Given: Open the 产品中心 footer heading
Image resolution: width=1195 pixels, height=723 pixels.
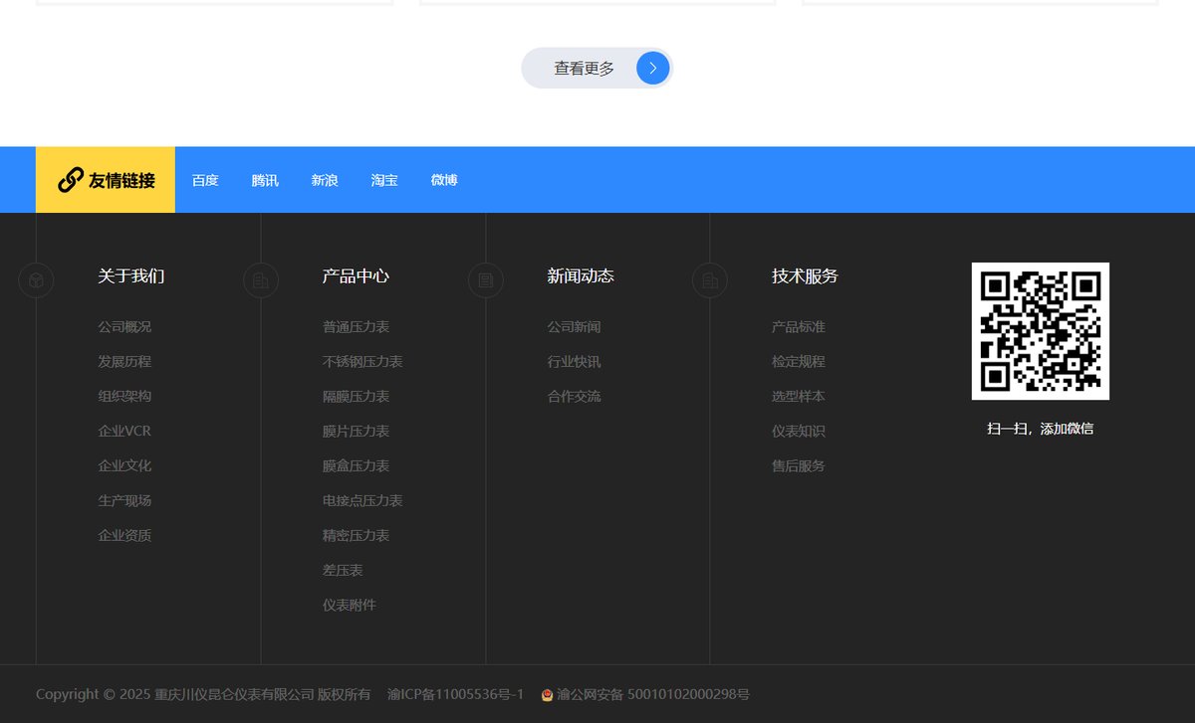Looking at the screenshot, I should click(x=356, y=276).
